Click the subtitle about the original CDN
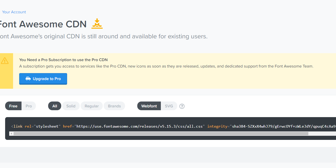The height and width of the screenshot is (168, 336). pyautogui.click(x=104, y=36)
